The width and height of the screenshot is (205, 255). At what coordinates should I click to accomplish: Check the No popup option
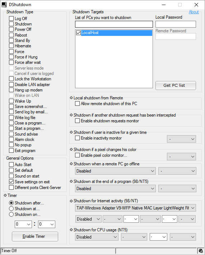[x=11, y=145]
